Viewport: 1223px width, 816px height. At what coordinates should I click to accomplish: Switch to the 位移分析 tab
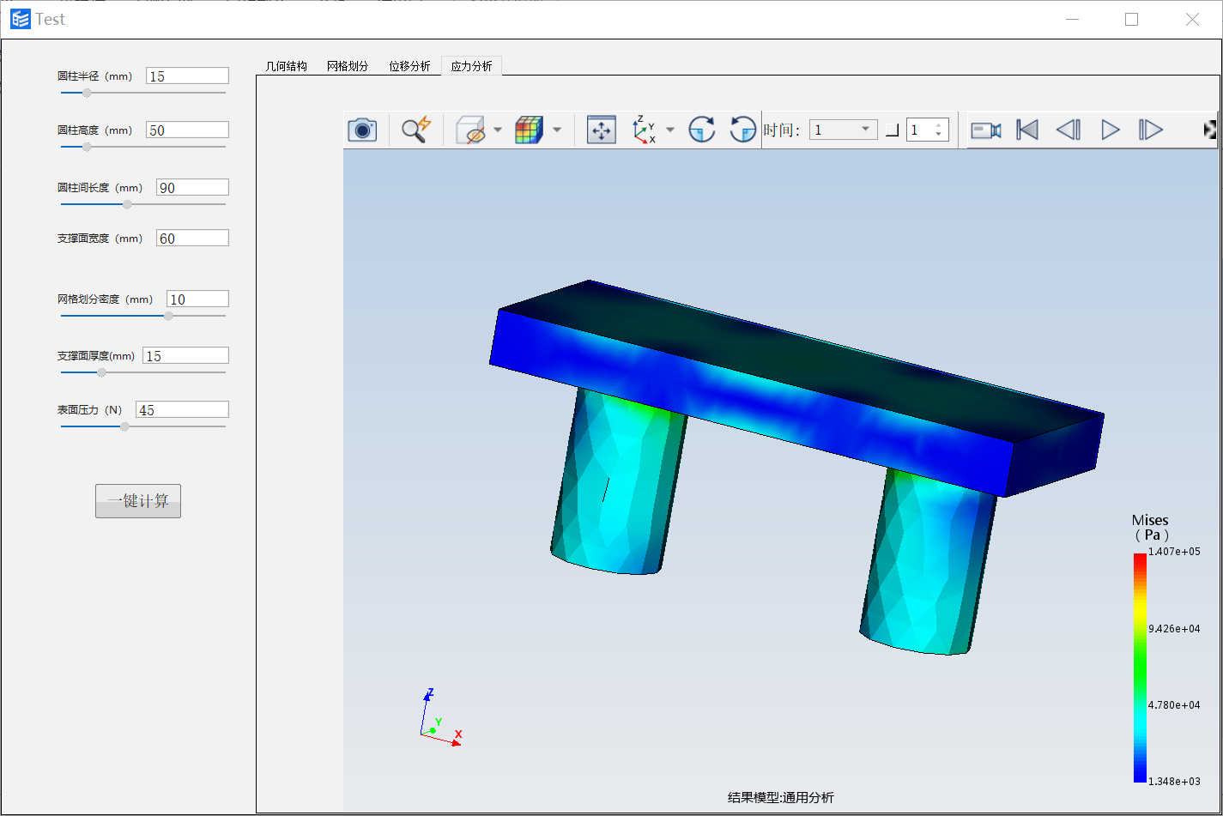pyautogui.click(x=409, y=66)
